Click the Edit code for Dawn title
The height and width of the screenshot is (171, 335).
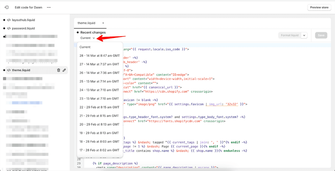[x=28, y=8]
